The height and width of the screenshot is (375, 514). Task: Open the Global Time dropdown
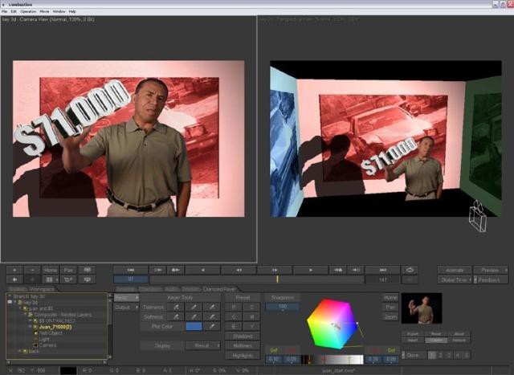455,279
